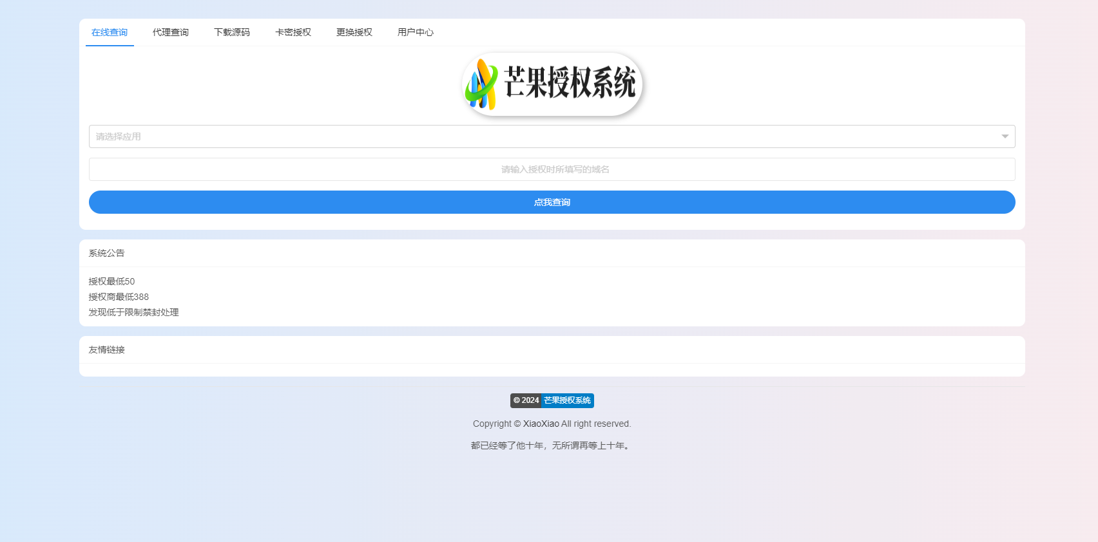Click the 发现低于限制禁封处理 notice text
Screen dimensions: 1098x542
click(x=134, y=312)
